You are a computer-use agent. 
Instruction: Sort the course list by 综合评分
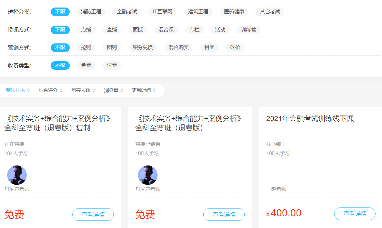click(48, 91)
